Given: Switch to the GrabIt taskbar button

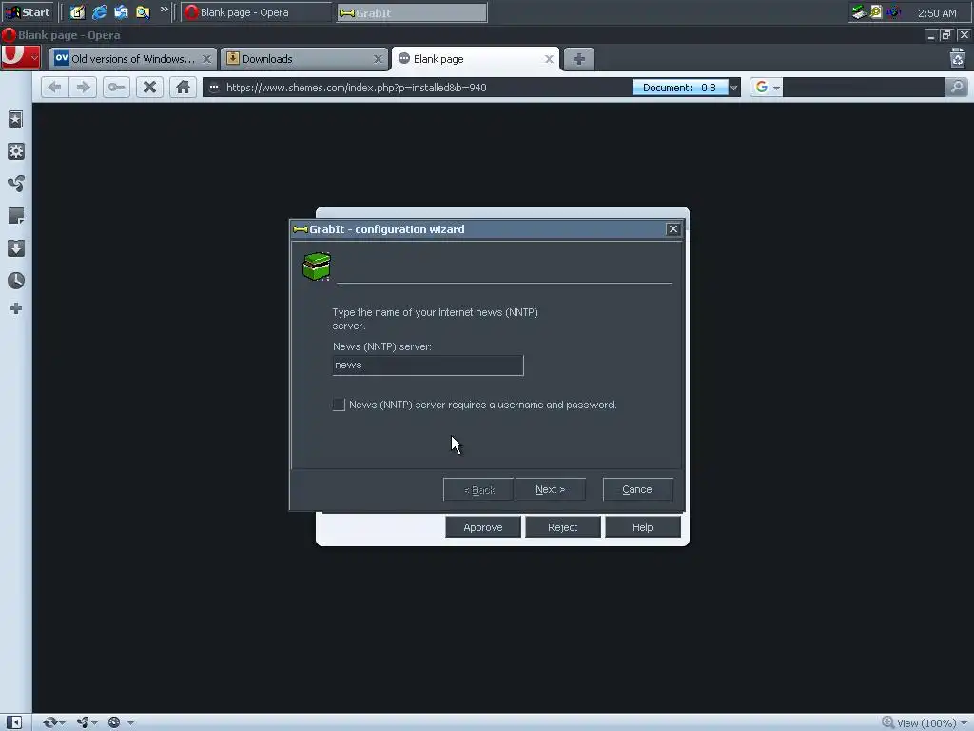Looking at the screenshot, I should 412,12.
